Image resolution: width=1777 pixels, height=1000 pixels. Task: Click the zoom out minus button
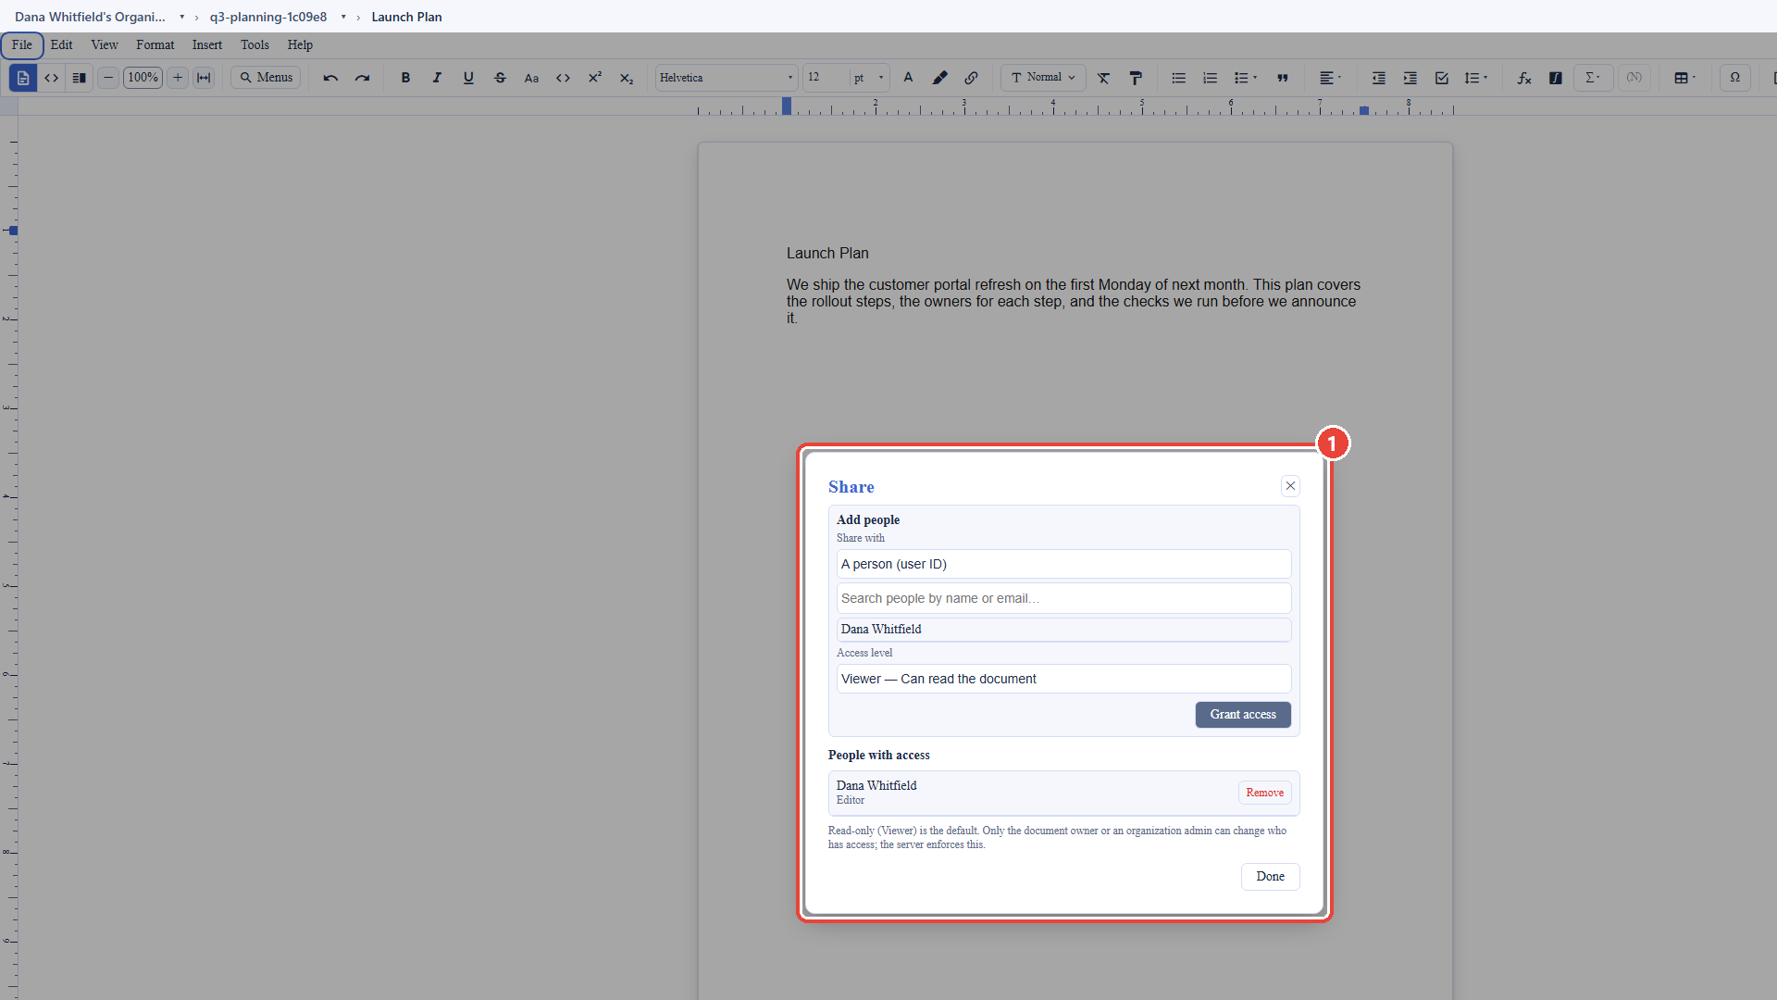(108, 78)
